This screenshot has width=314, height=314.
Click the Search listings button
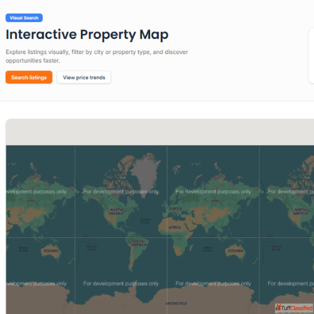29,78
